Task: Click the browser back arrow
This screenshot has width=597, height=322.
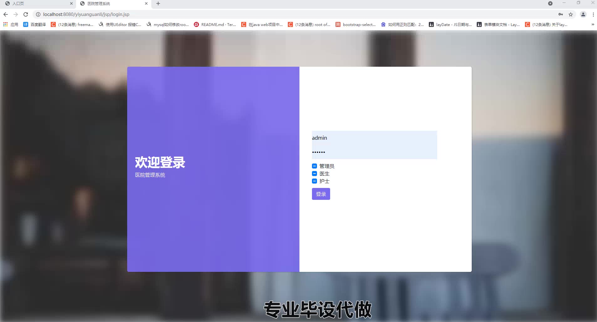Action: [6, 14]
